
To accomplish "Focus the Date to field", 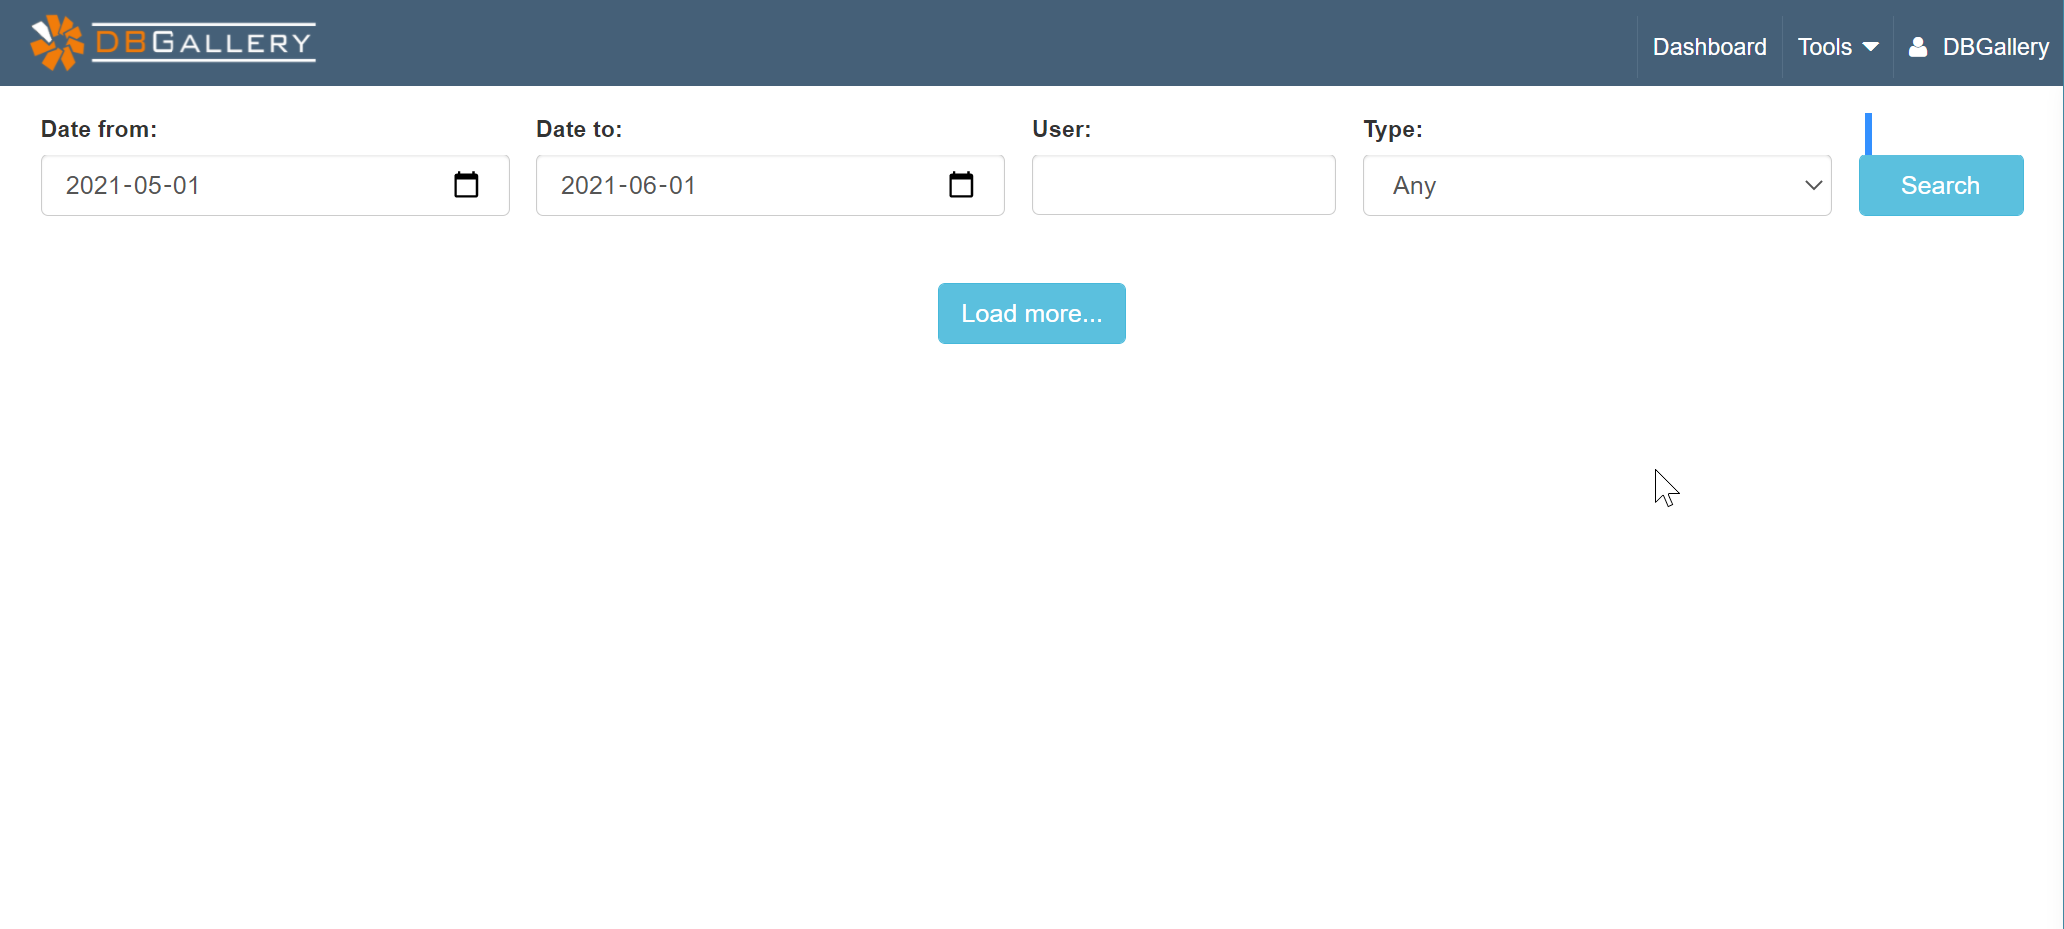I will 770,185.
